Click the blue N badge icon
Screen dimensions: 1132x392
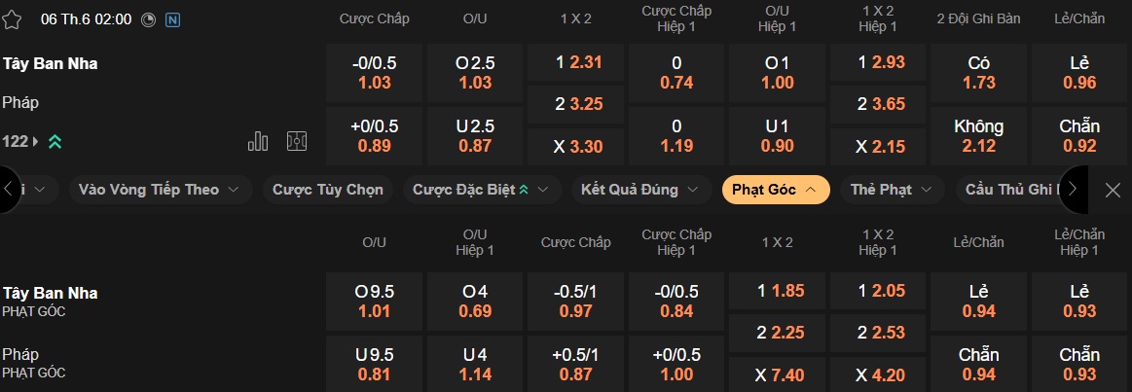tap(172, 19)
